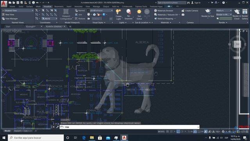
Task: Click the Open file icon in quick access toolbar
Action: (14, 3)
